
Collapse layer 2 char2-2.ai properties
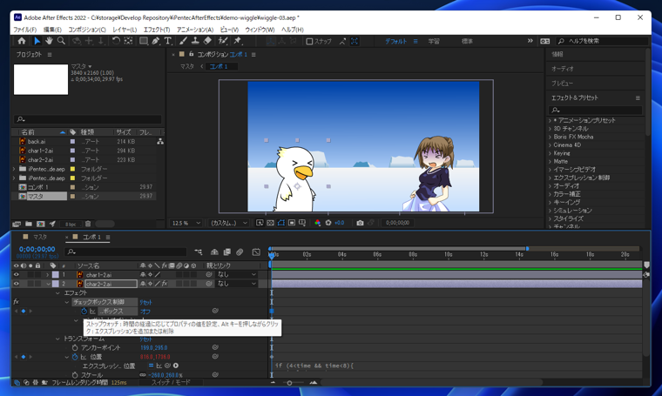point(48,284)
